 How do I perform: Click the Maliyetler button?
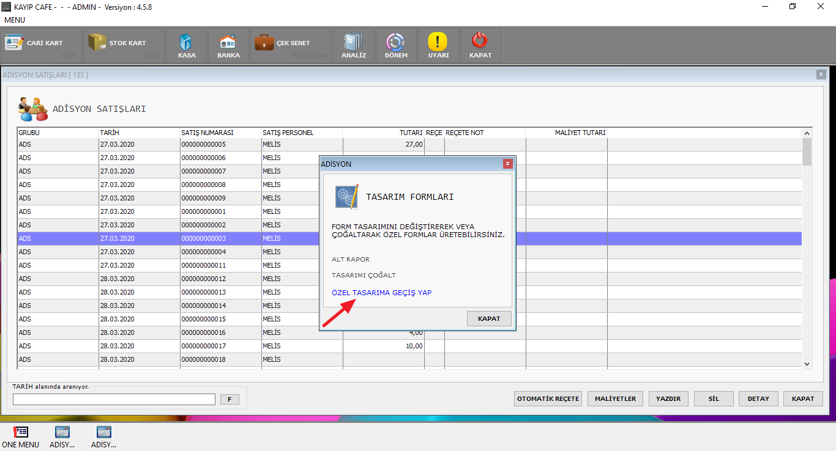(615, 398)
